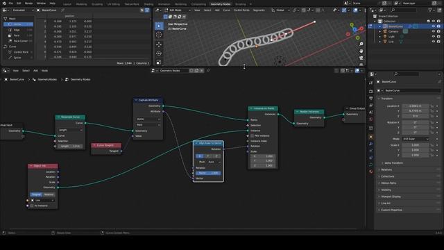Select the cursor/select box tool in viewport toolbar
The height and width of the screenshot is (250, 444).
(x=159, y=26)
